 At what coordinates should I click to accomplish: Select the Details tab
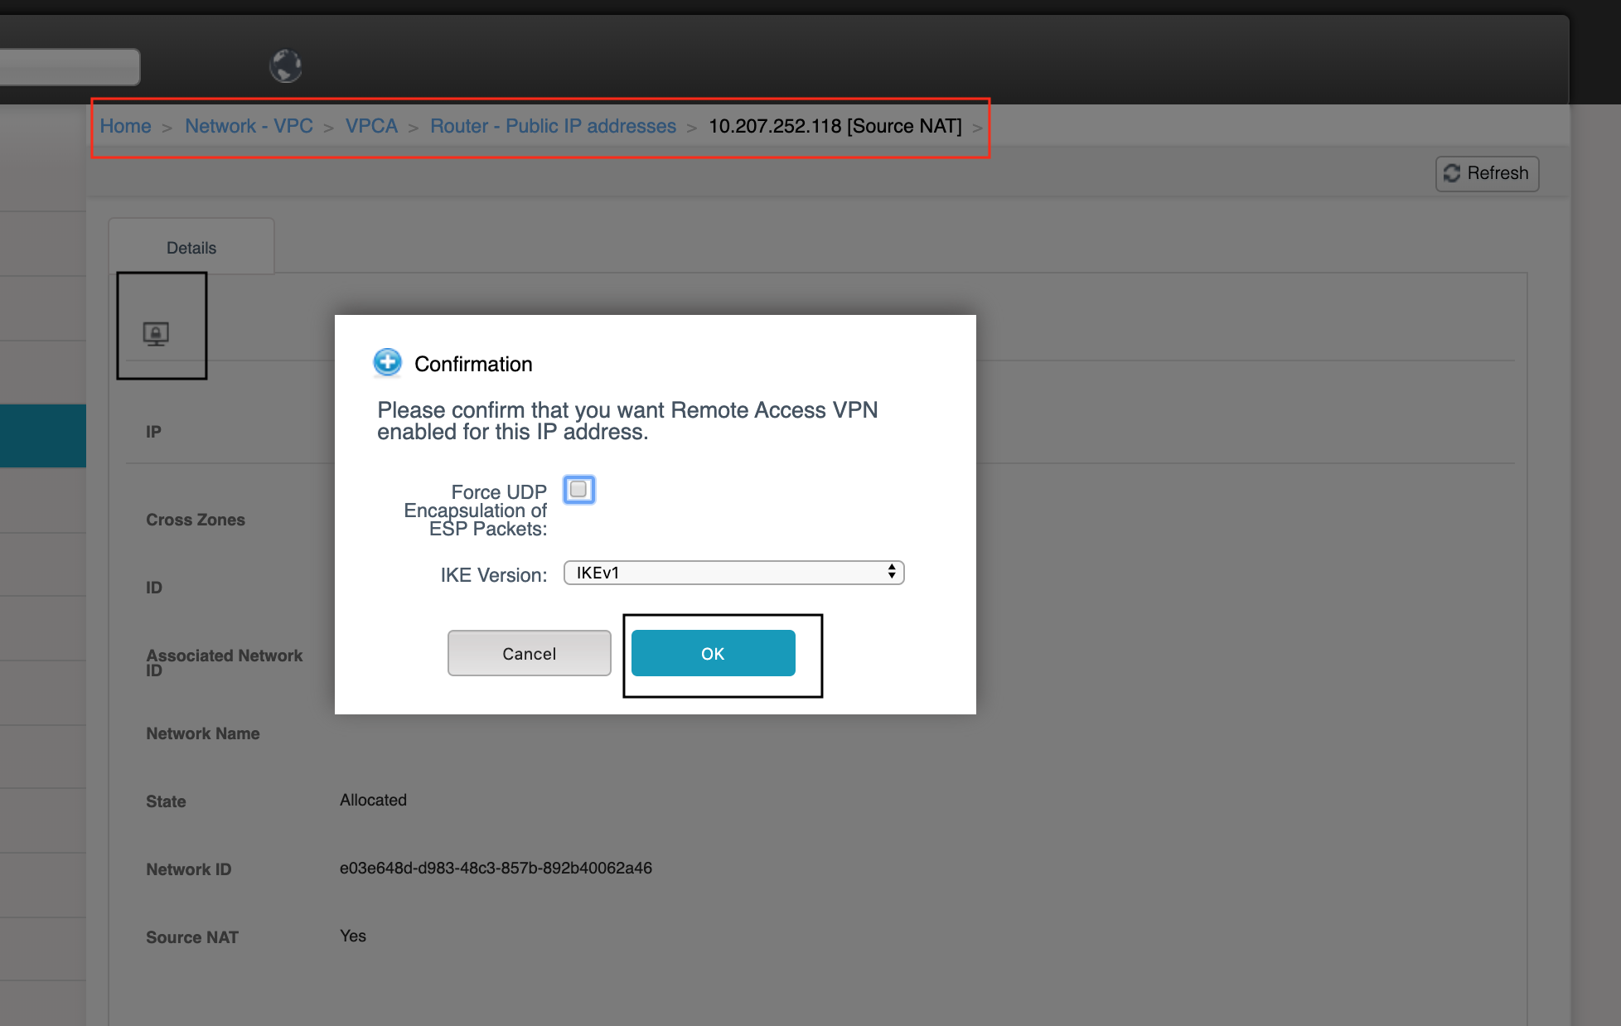pyautogui.click(x=191, y=247)
